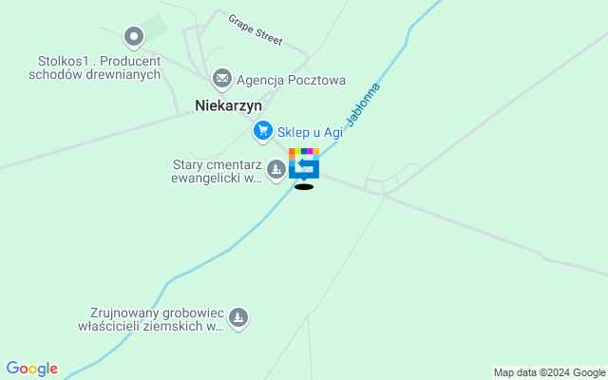Select the Sklep u Agi shopping cart icon
608x380 pixels.
pos(263,131)
